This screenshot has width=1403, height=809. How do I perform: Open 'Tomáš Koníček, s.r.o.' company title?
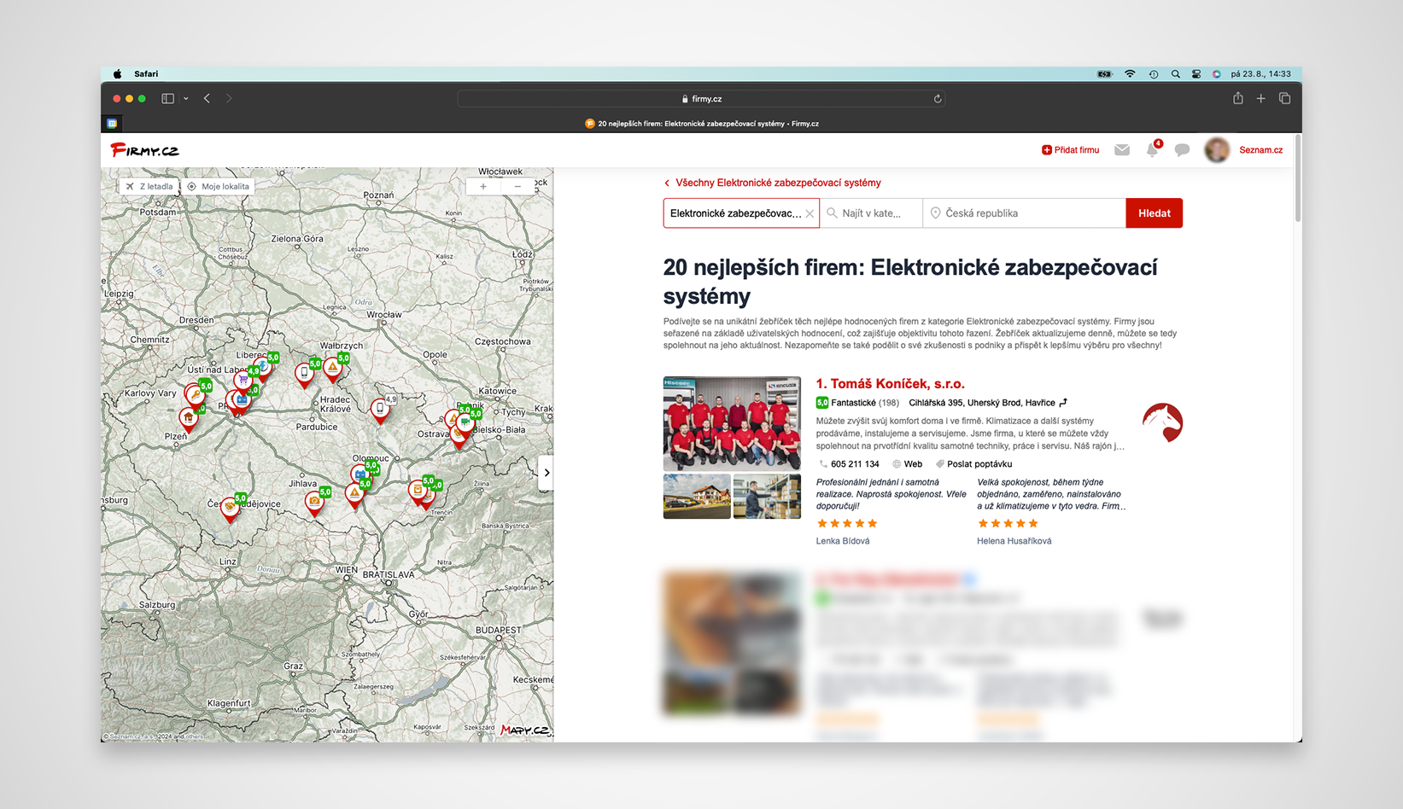point(891,384)
